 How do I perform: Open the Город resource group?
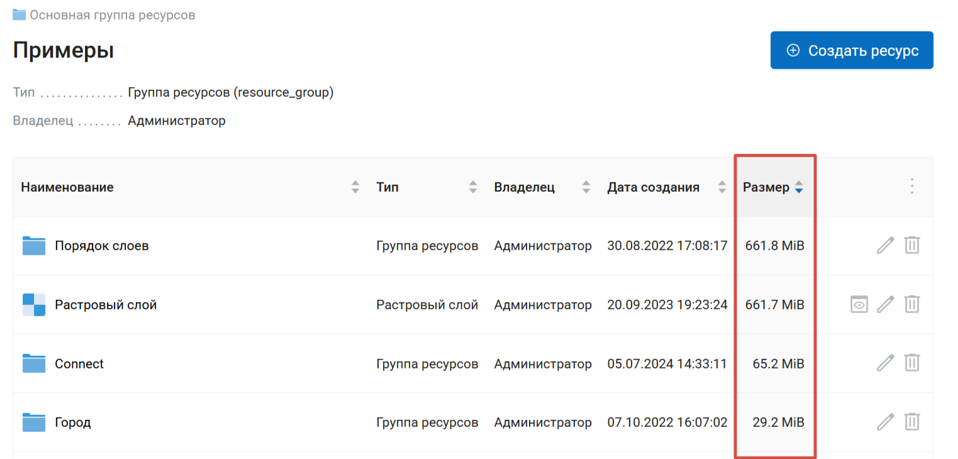[x=73, y=423]
